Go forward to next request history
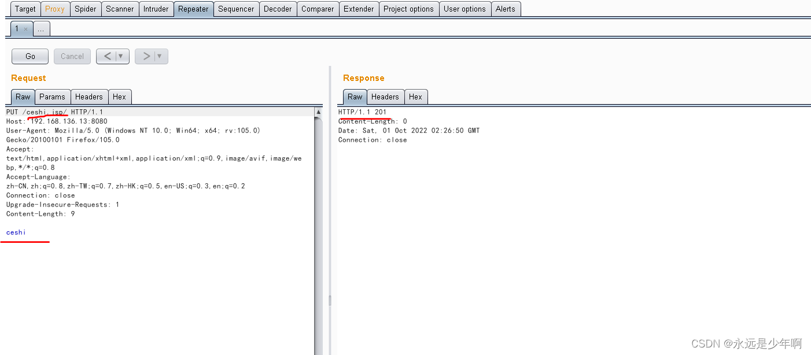 coord(146,56)
